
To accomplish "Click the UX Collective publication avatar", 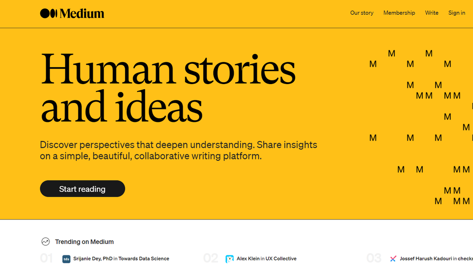I will (x=230, y=259).
